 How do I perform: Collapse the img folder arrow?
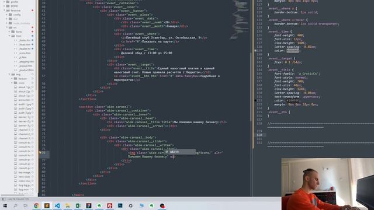(9, 74)
